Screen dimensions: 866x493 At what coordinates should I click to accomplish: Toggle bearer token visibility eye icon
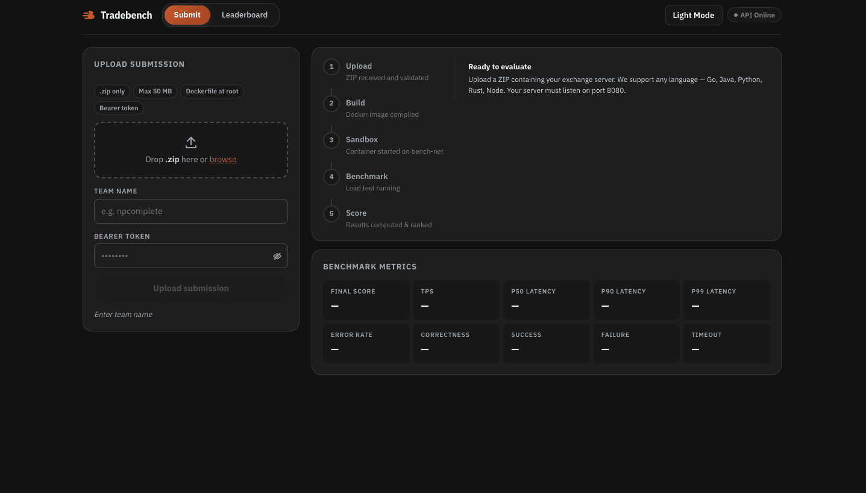277,256
